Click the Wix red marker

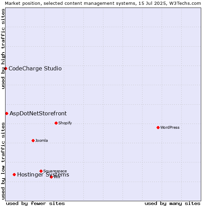51,177
